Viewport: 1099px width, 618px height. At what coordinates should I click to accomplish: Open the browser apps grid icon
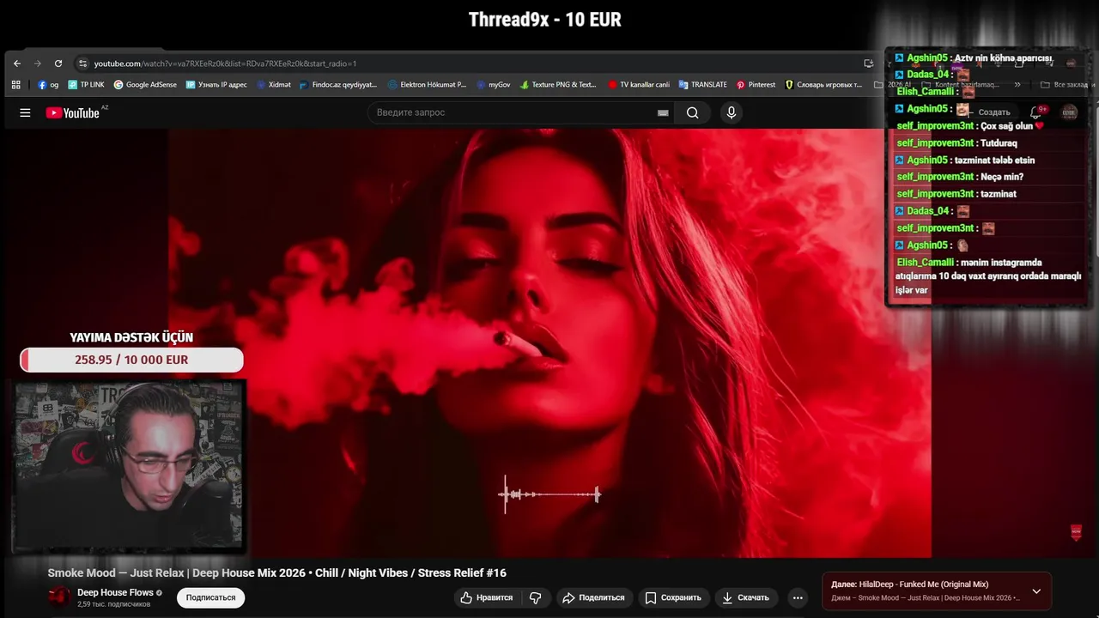pyautogui.click(x=15, y=85)
